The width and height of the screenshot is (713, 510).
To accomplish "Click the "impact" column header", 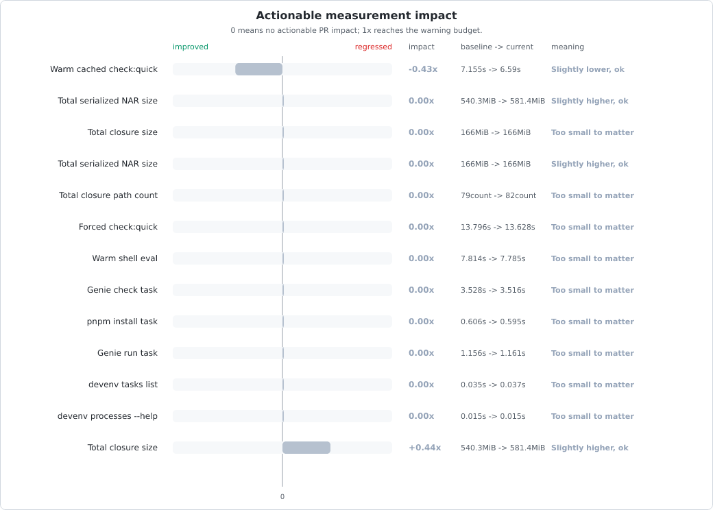I will click(x=422, y=47).
